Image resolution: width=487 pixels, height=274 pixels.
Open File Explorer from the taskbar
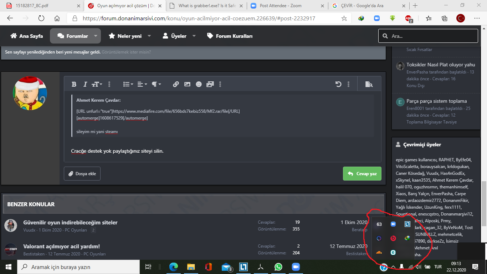coord(191,267)
